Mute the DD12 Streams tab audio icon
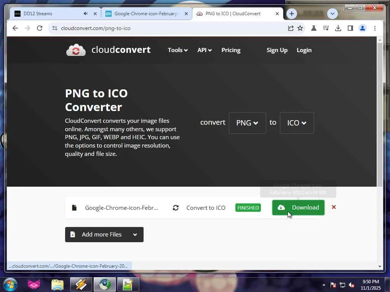 coord(86,14)
